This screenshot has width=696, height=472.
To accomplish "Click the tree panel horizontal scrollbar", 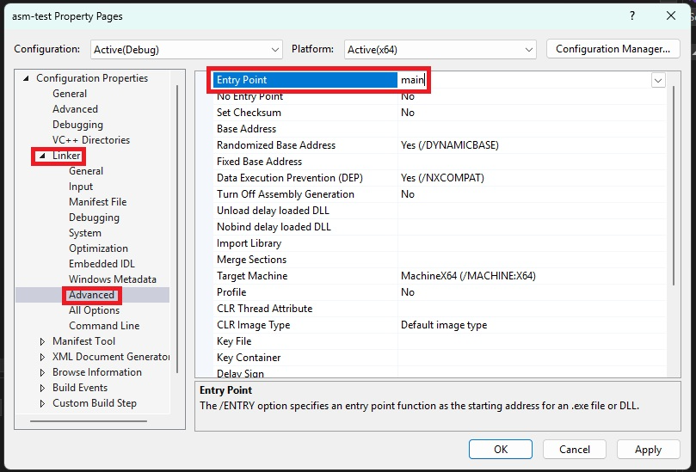I will point(89,421).
